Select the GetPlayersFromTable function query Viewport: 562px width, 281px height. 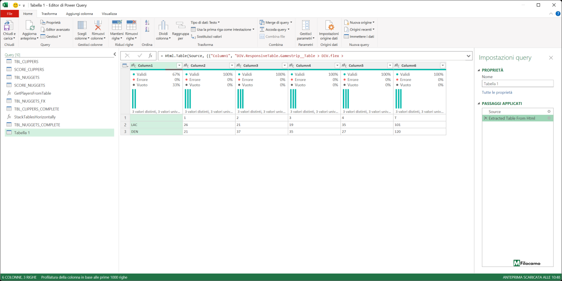(59, 93)
